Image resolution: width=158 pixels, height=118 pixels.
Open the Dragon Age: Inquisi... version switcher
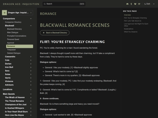click(18, 13)
